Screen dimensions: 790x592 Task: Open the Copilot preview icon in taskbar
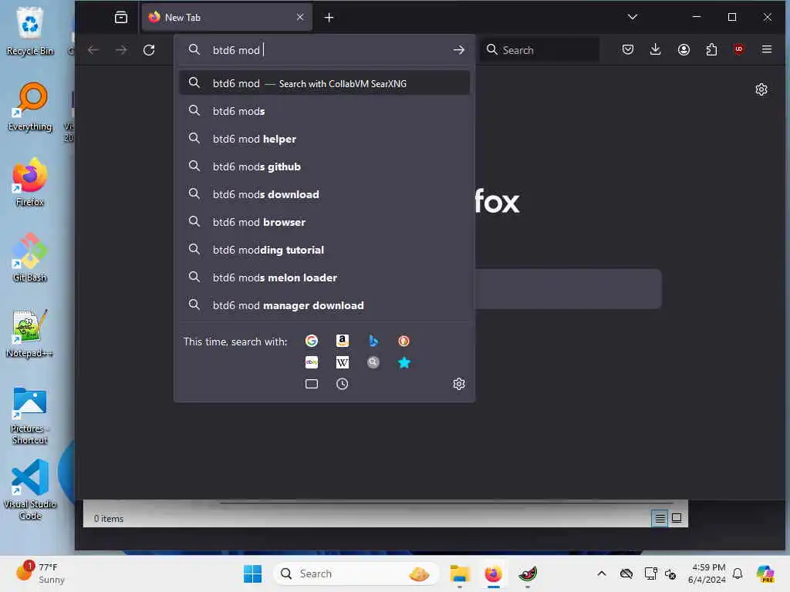coord(765,573)
